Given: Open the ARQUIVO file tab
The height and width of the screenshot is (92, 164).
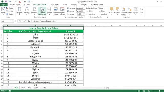Looking at the screenshot, I should (x=4, y=5).
